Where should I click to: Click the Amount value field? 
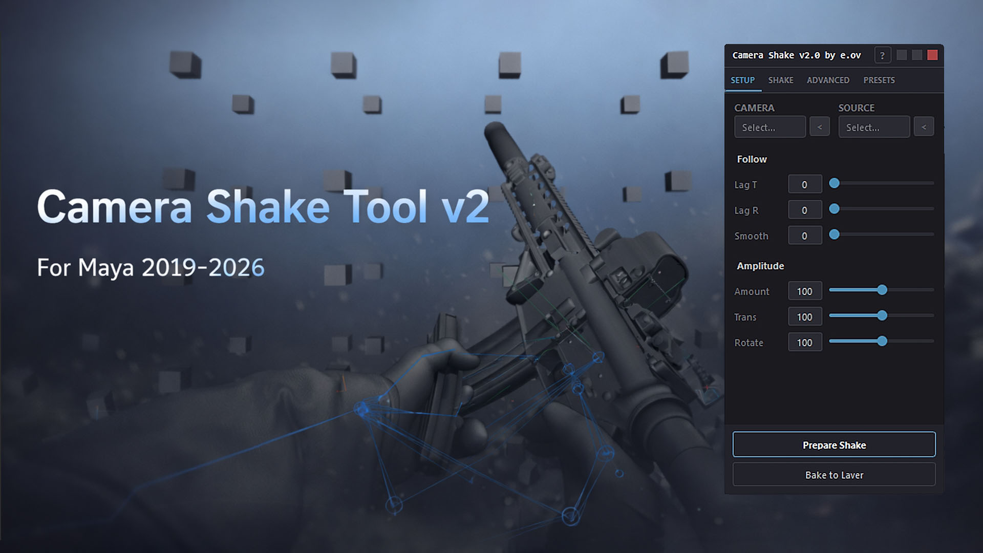[805, 291]
